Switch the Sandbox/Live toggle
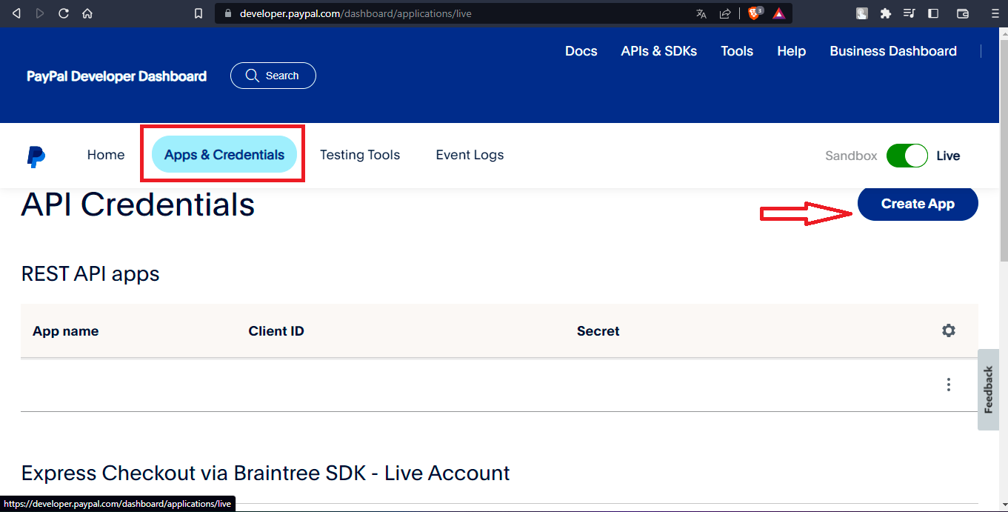Screen dimensions: 1008x512 coord(907,156)
